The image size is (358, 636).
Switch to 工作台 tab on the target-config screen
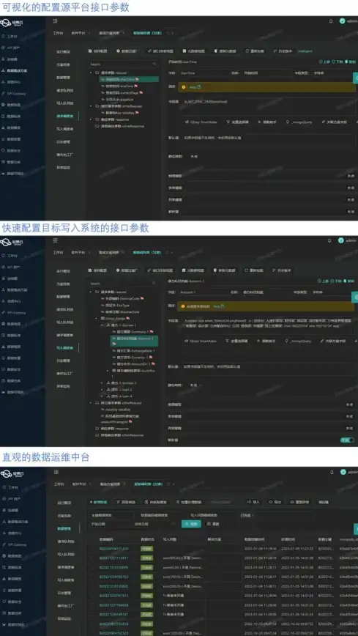coord(58,252)
